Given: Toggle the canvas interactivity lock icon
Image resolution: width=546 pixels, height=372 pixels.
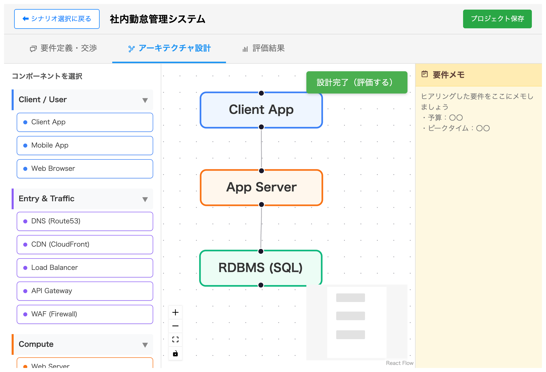Looking at the screenshot, I should click(x=175, y=353).
